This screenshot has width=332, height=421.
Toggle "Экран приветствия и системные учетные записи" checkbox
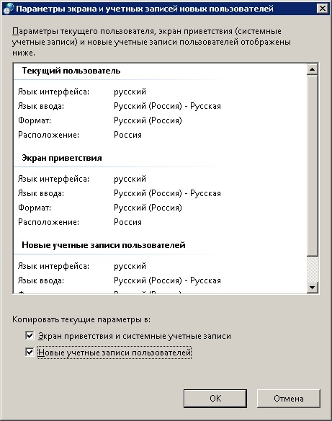point(30,336)
